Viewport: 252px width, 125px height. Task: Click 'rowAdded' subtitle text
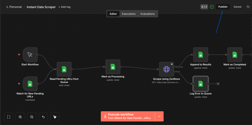click(30, 100)
